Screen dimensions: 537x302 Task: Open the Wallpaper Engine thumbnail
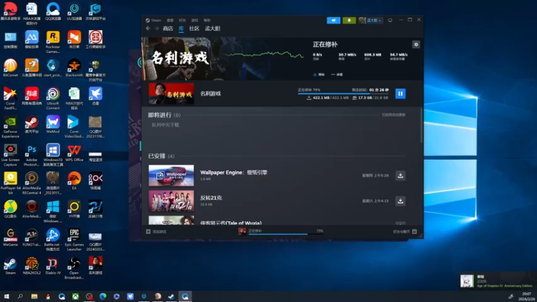point(171,176)
